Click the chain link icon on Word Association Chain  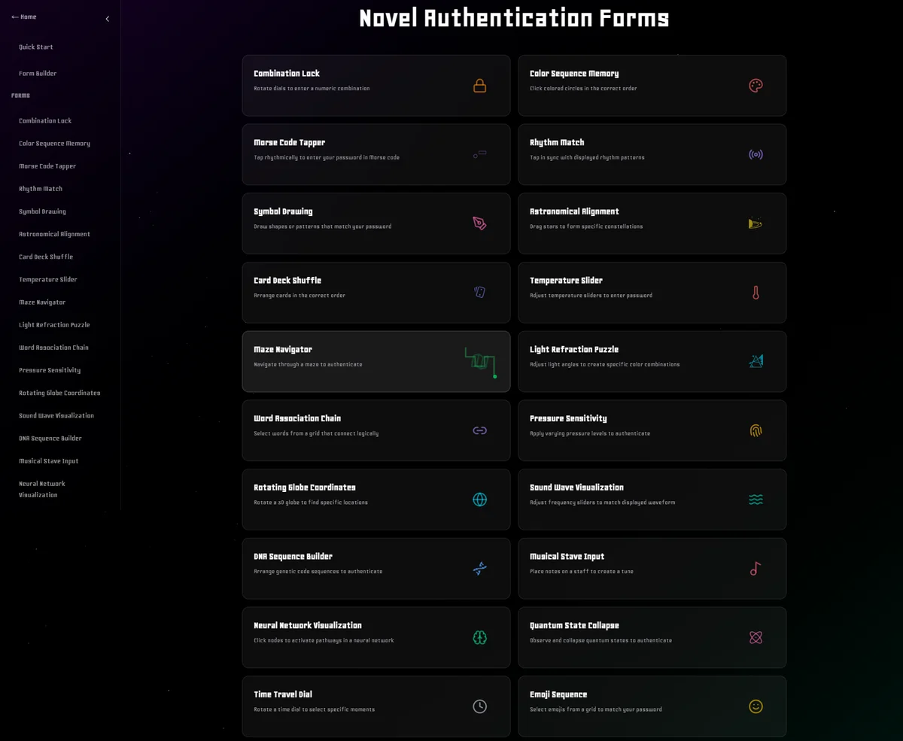coord(479,431)
